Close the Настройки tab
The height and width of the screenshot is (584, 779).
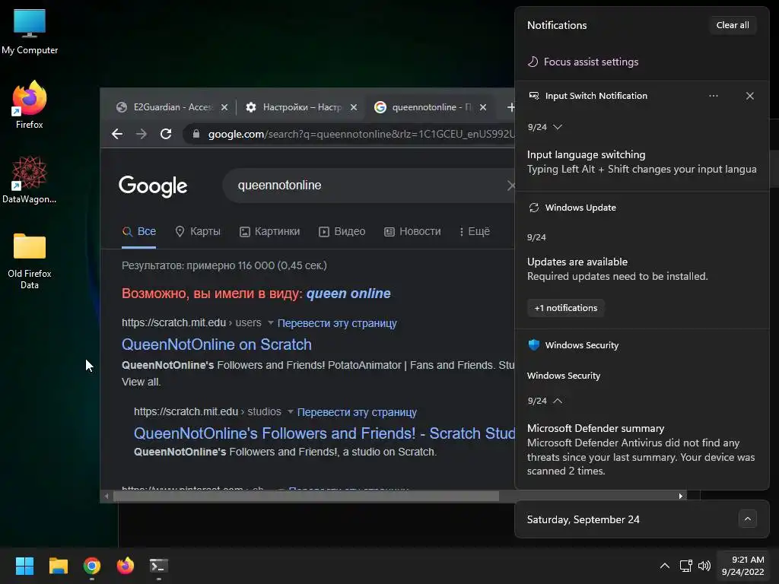coord(354,107)
